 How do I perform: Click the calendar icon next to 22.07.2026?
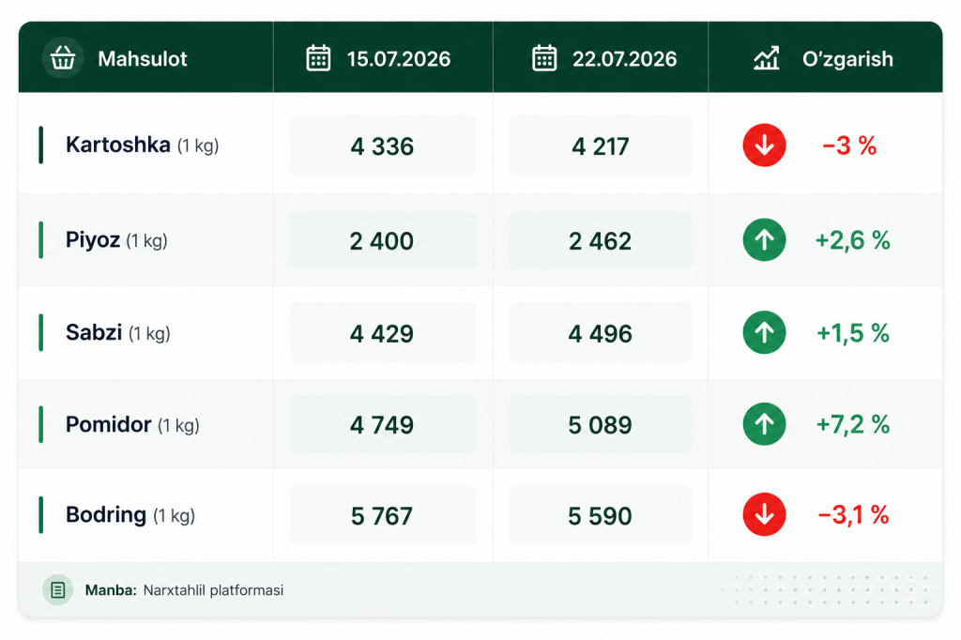[x=544, y=58]
